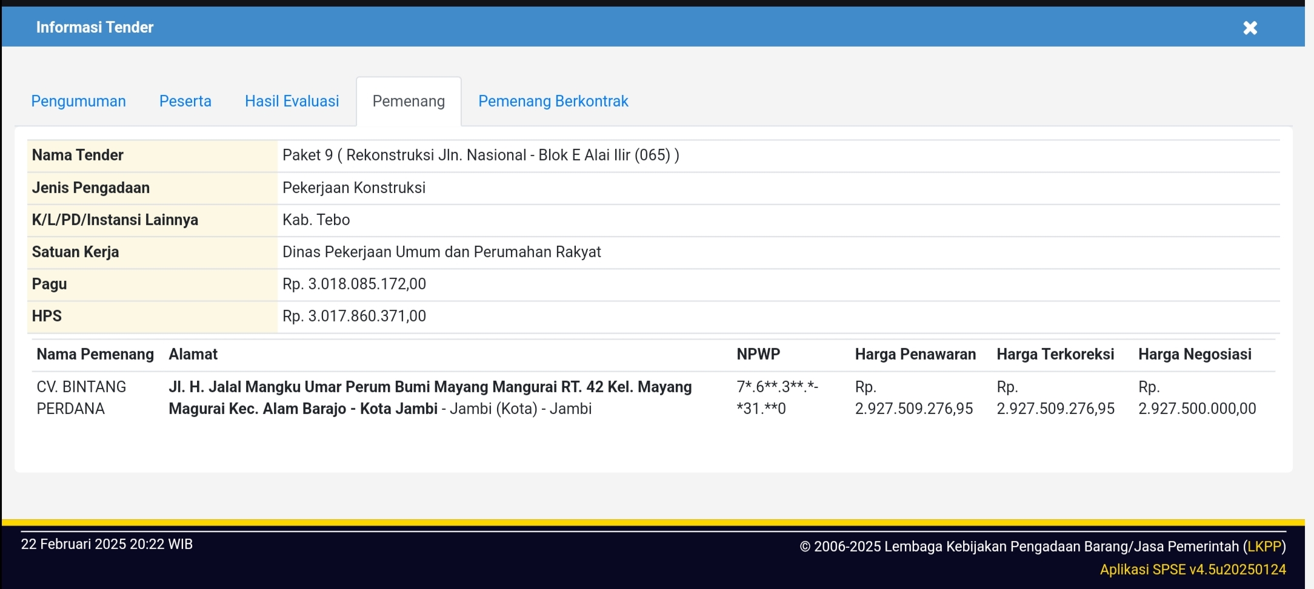Click the HPS amount value
This screenshot has height=589, width=1314.
coord(354,316)
